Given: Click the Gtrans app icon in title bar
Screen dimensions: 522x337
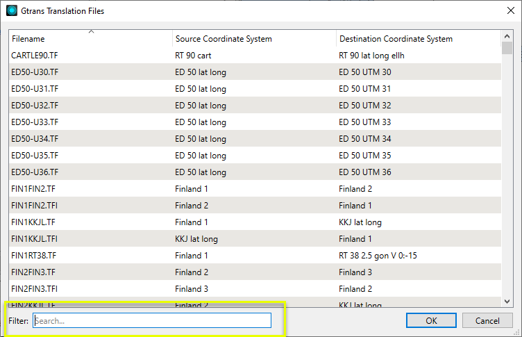Looking at the screenshot, I should point(10,11).
